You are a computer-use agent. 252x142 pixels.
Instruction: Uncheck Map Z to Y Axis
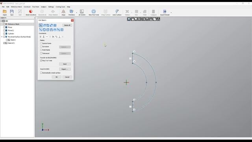coord(41,60)
